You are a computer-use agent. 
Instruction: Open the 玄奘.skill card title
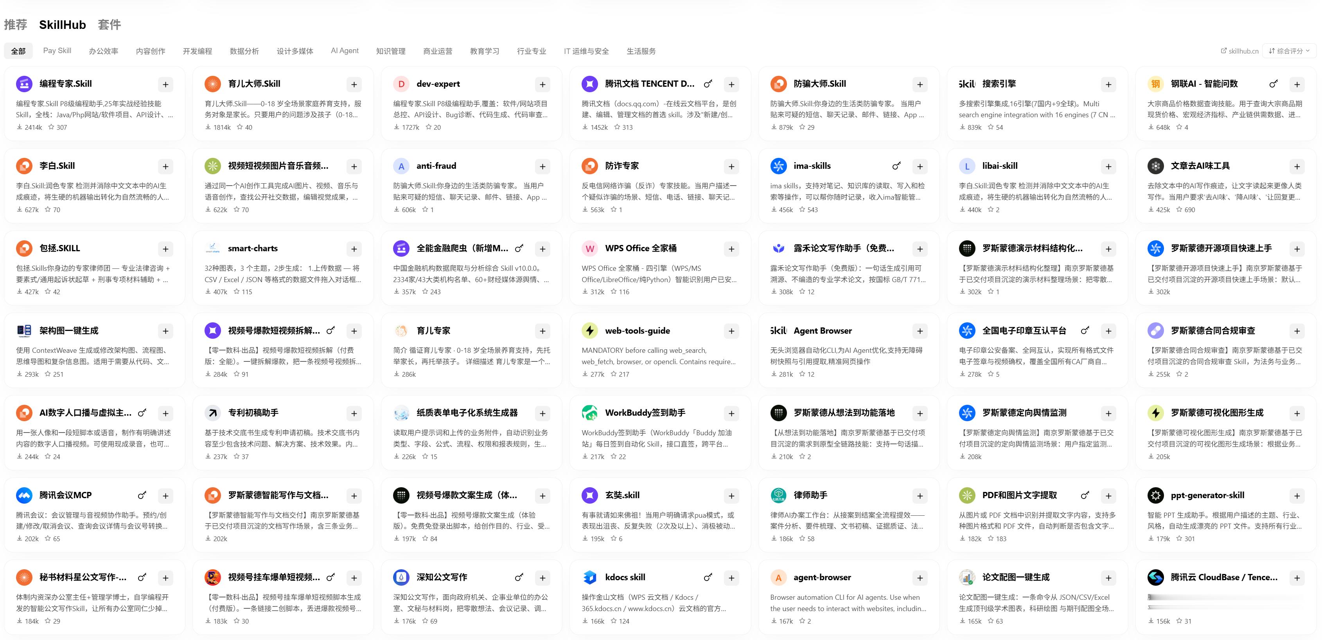click(x=622, y=495)
